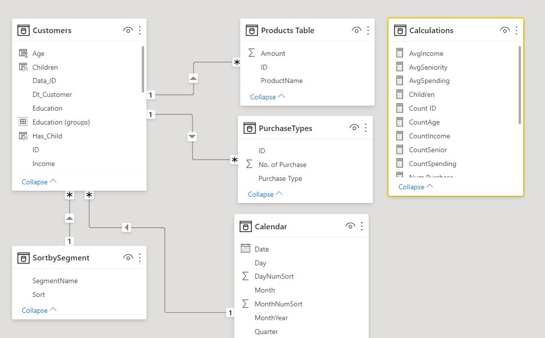Click the measure icon beside AvgIncome

pyautogui.click(x=400, y=53)
